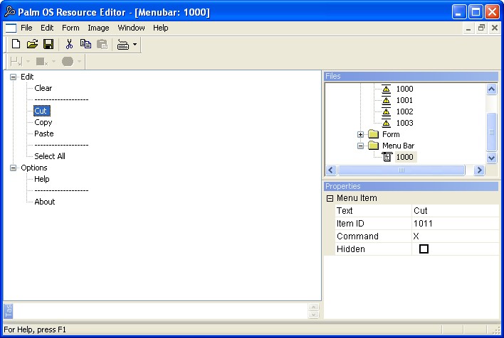Screen dimensions: 504x338
Task: Click the Files horizontal scrollbar thumb
Action: point(401,170)
